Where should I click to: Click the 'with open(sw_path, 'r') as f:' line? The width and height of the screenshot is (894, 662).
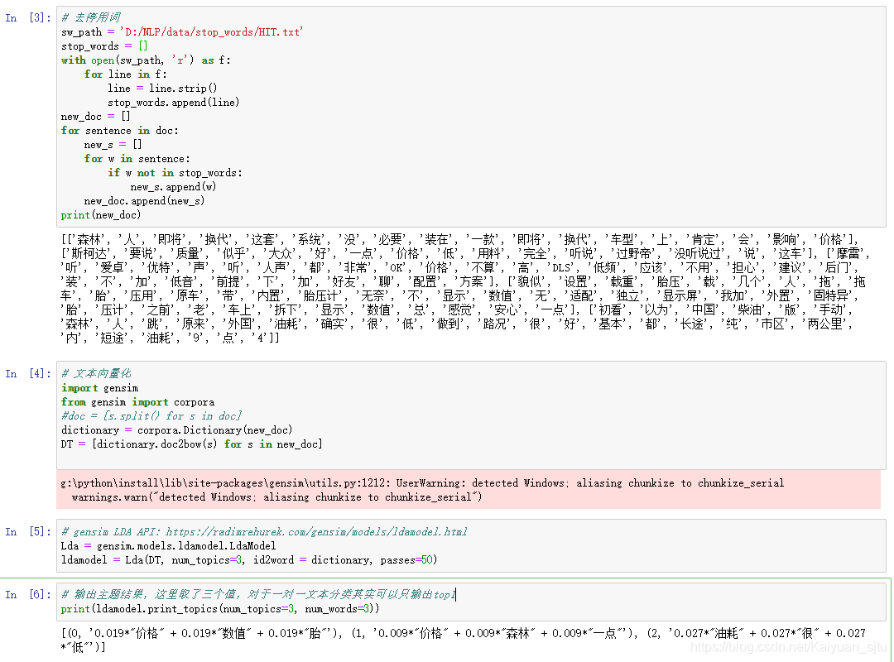tap(146, 60)
